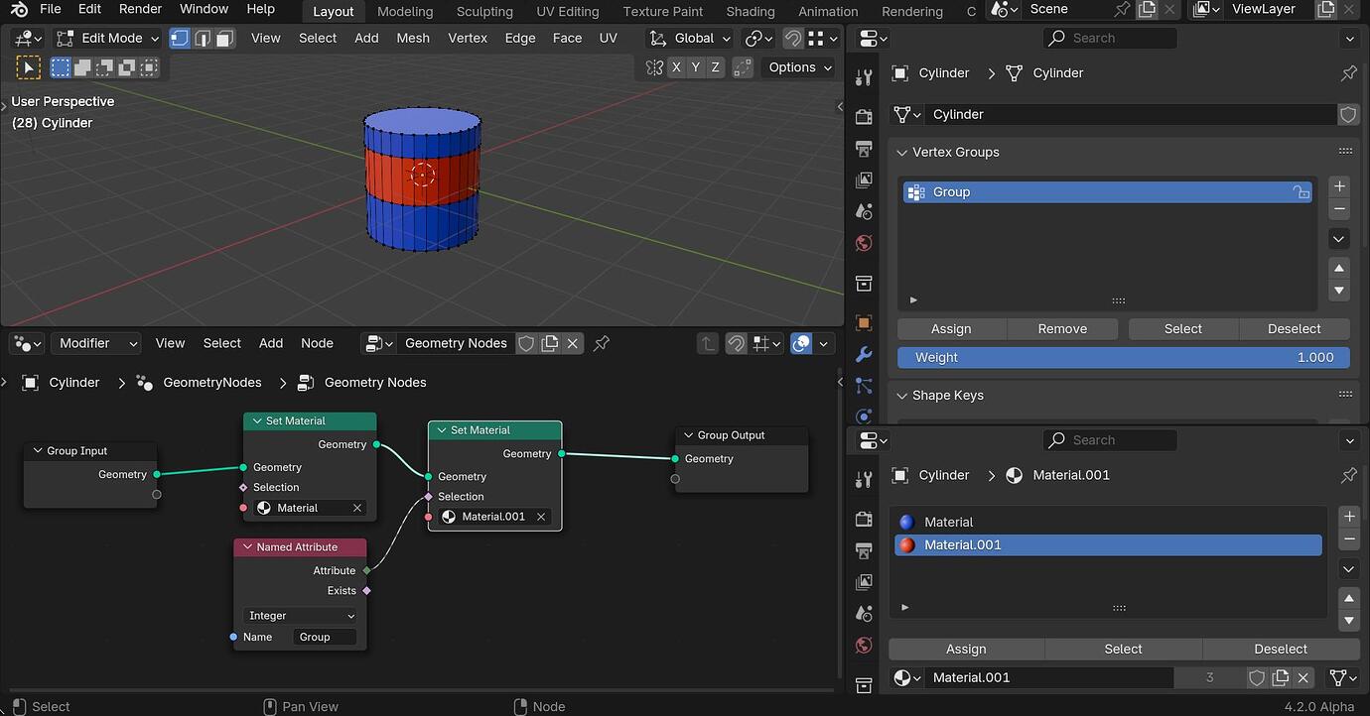Click Assign under Vertex Groups
Viewport: 1370px width, 716px height.
click(x=951, y=329)
